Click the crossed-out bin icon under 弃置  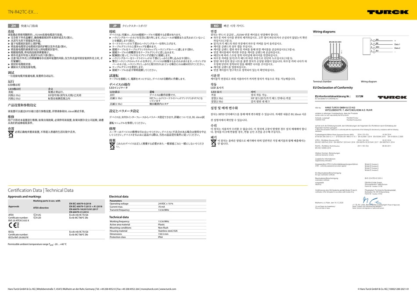11,134
